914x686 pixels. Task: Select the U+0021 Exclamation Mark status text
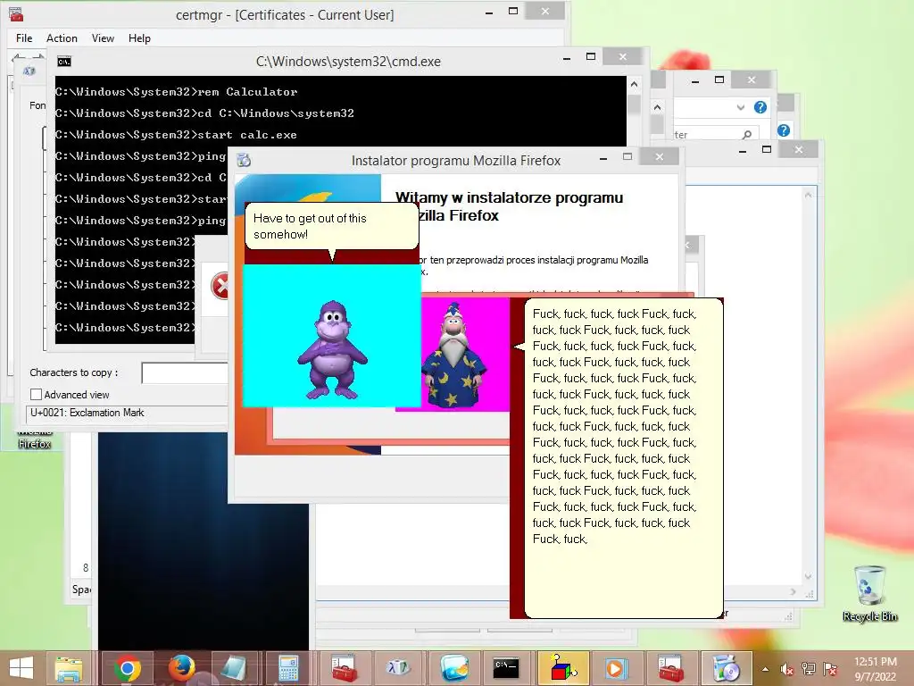(87, 413)
